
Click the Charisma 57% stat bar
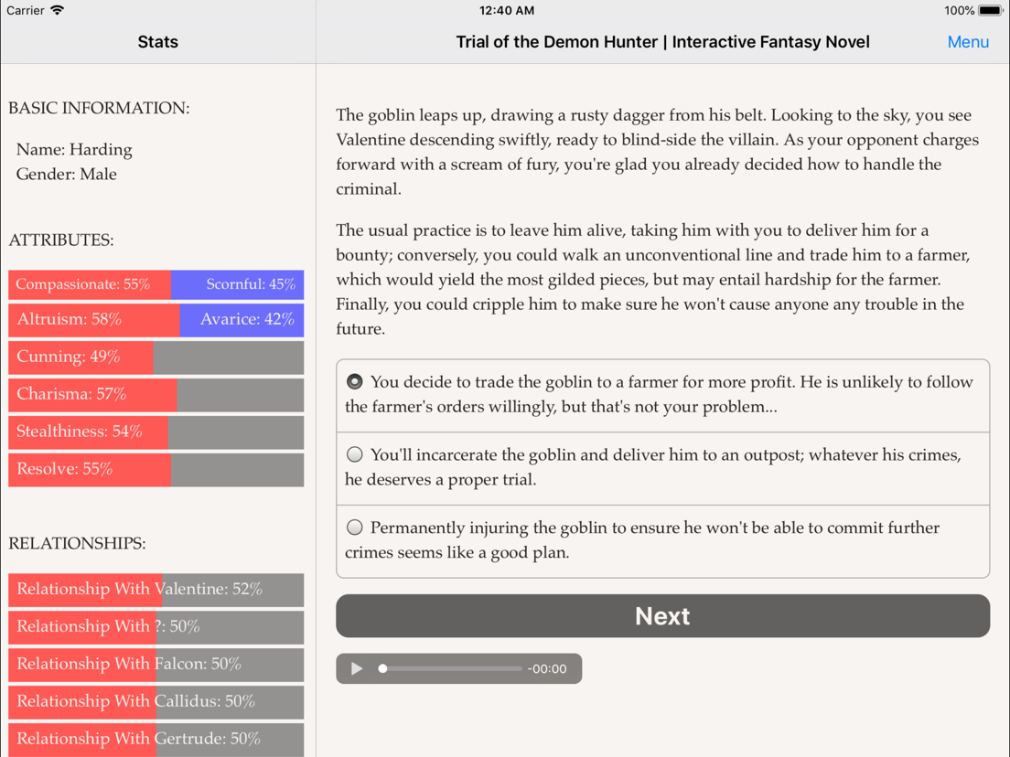[x=156, y=395]
